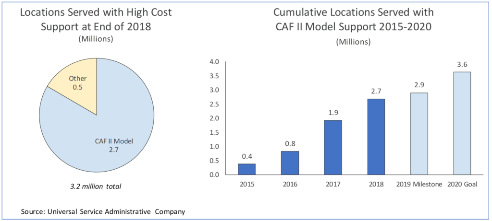492x221 pixels.
Task: Click the 2018 dark blue bar
Action: click(x=376, y=137)
